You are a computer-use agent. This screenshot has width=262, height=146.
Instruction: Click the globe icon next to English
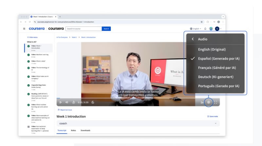click(191, 29)
